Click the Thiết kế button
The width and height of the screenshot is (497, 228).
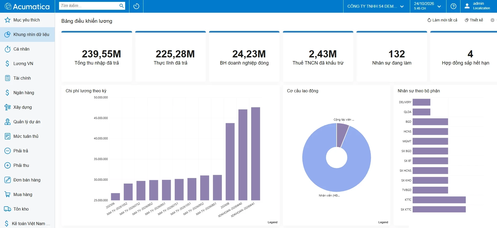474,20
